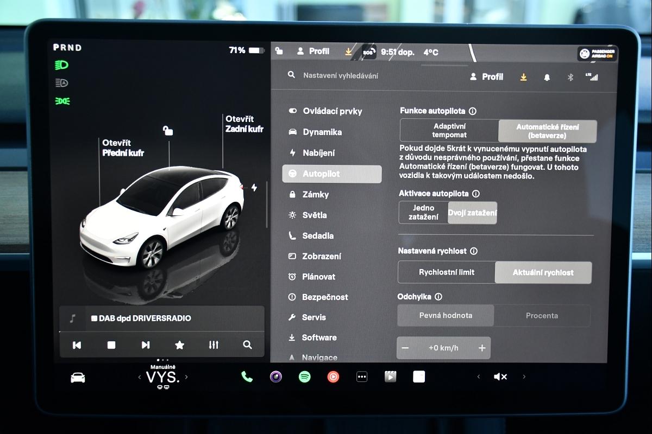The width and height of the screenshot is (652, 434).
Task: Select Adaptivní tempomat option
Action: click(x=449, y=131)
